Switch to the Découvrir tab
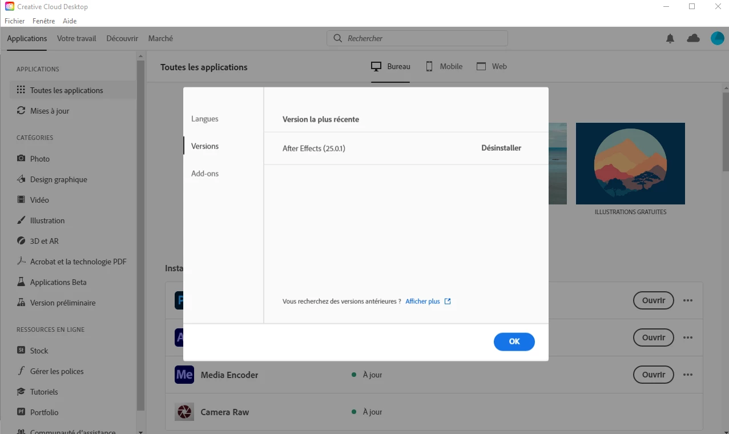Image resolution: width=729 pixels, height=434 pixels. pos(122,38)
